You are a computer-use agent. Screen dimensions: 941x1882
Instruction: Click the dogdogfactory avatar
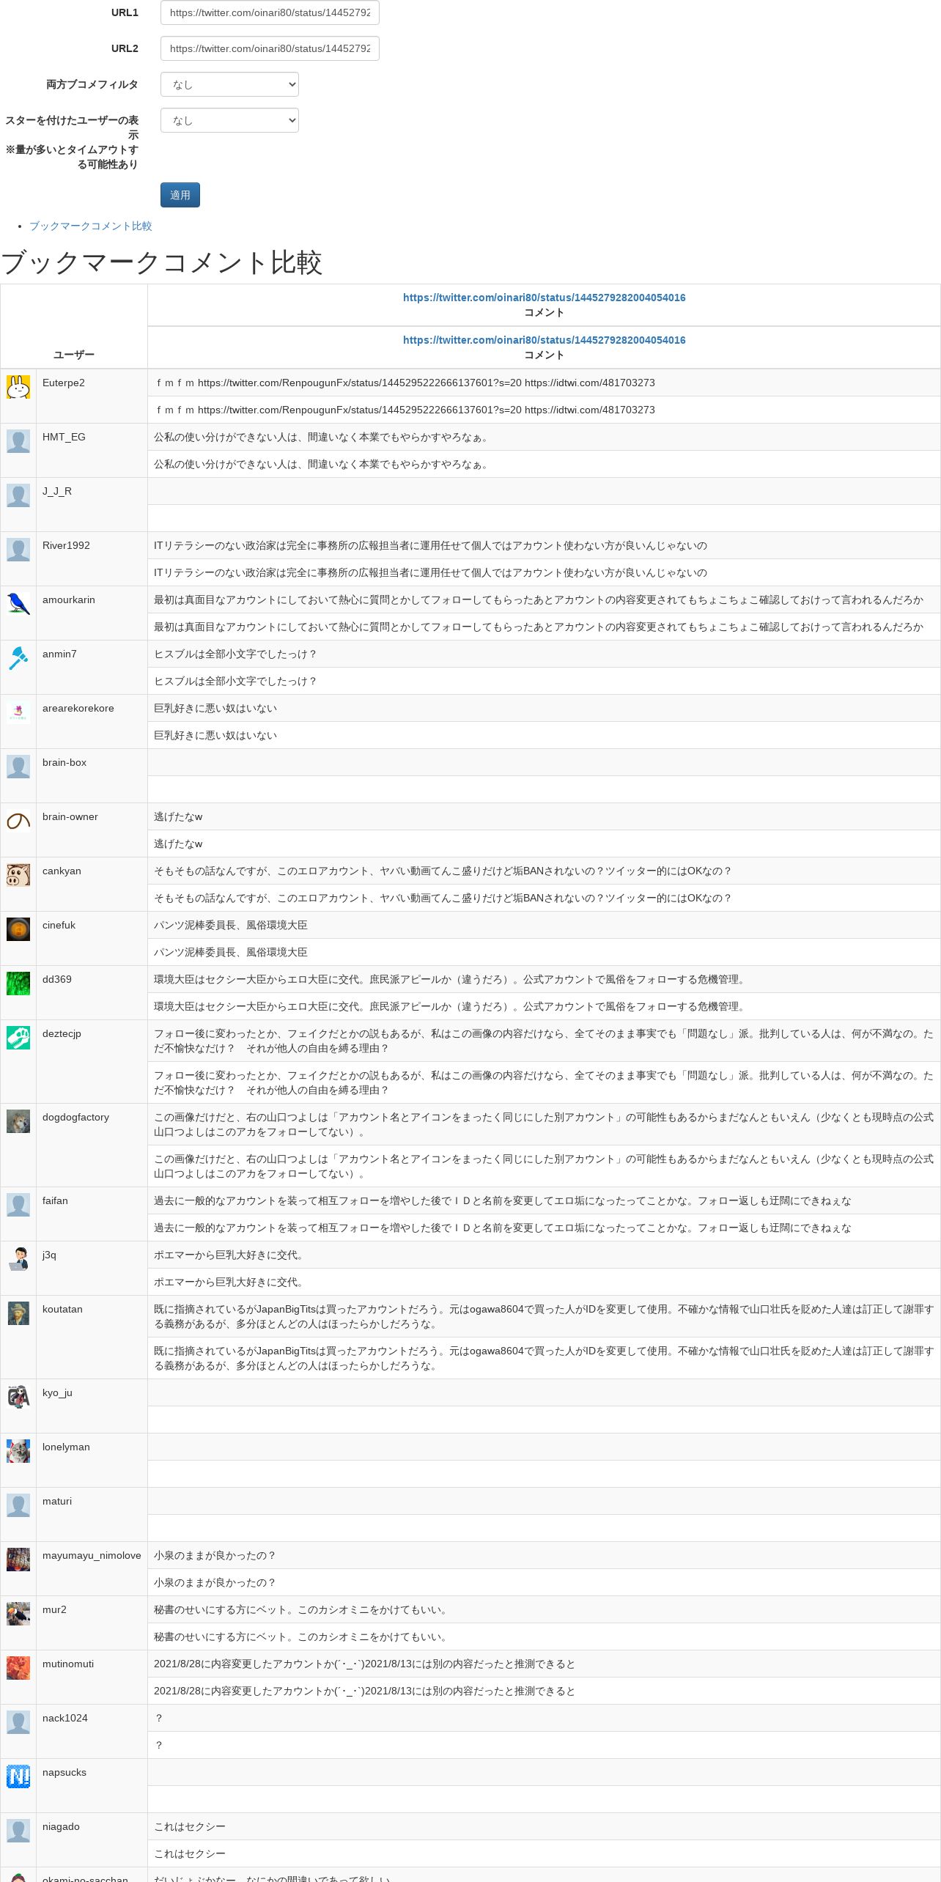tap(18, 1121)
